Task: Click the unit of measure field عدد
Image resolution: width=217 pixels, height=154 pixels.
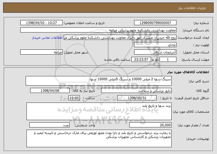Action: tap(49, 125)
